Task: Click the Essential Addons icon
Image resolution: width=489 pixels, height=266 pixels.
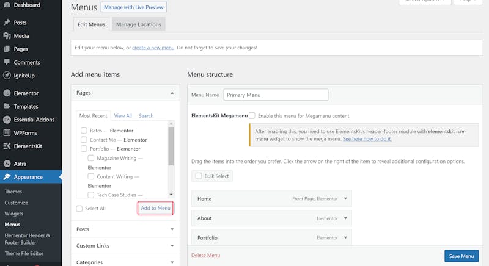Action: point(7,120)
